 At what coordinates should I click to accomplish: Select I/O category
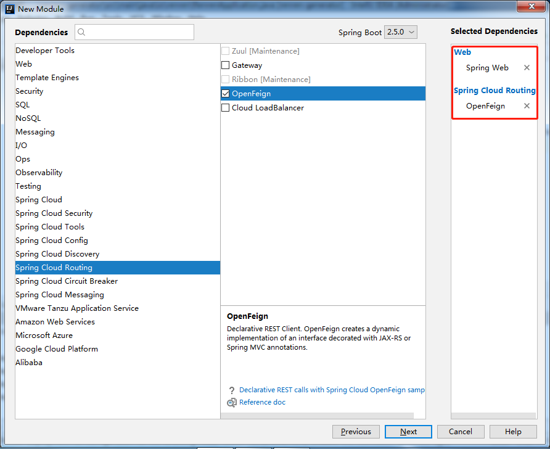click(118, 145)
